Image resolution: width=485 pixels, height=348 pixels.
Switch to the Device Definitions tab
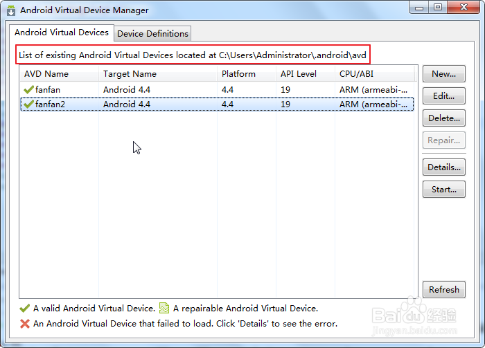152,33
